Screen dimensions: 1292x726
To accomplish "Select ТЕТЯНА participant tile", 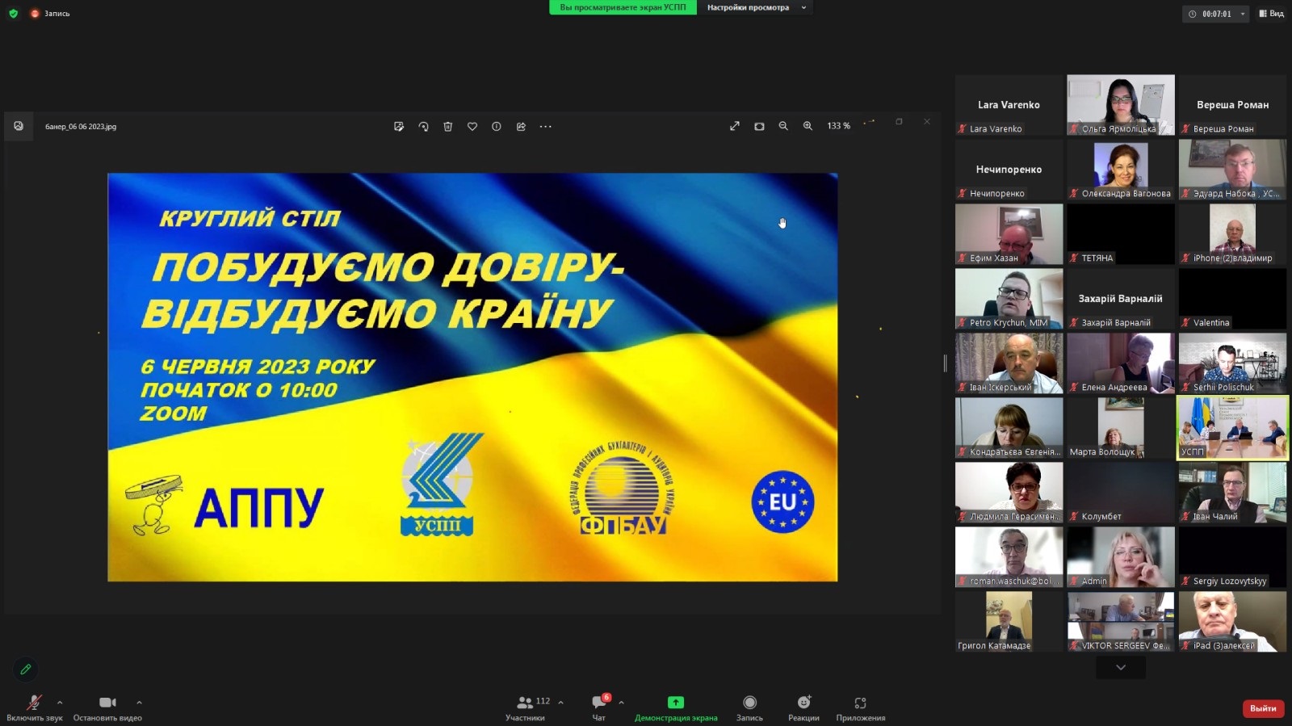I will tap(1121, 234).
